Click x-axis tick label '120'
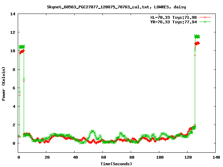 [188, 157]
